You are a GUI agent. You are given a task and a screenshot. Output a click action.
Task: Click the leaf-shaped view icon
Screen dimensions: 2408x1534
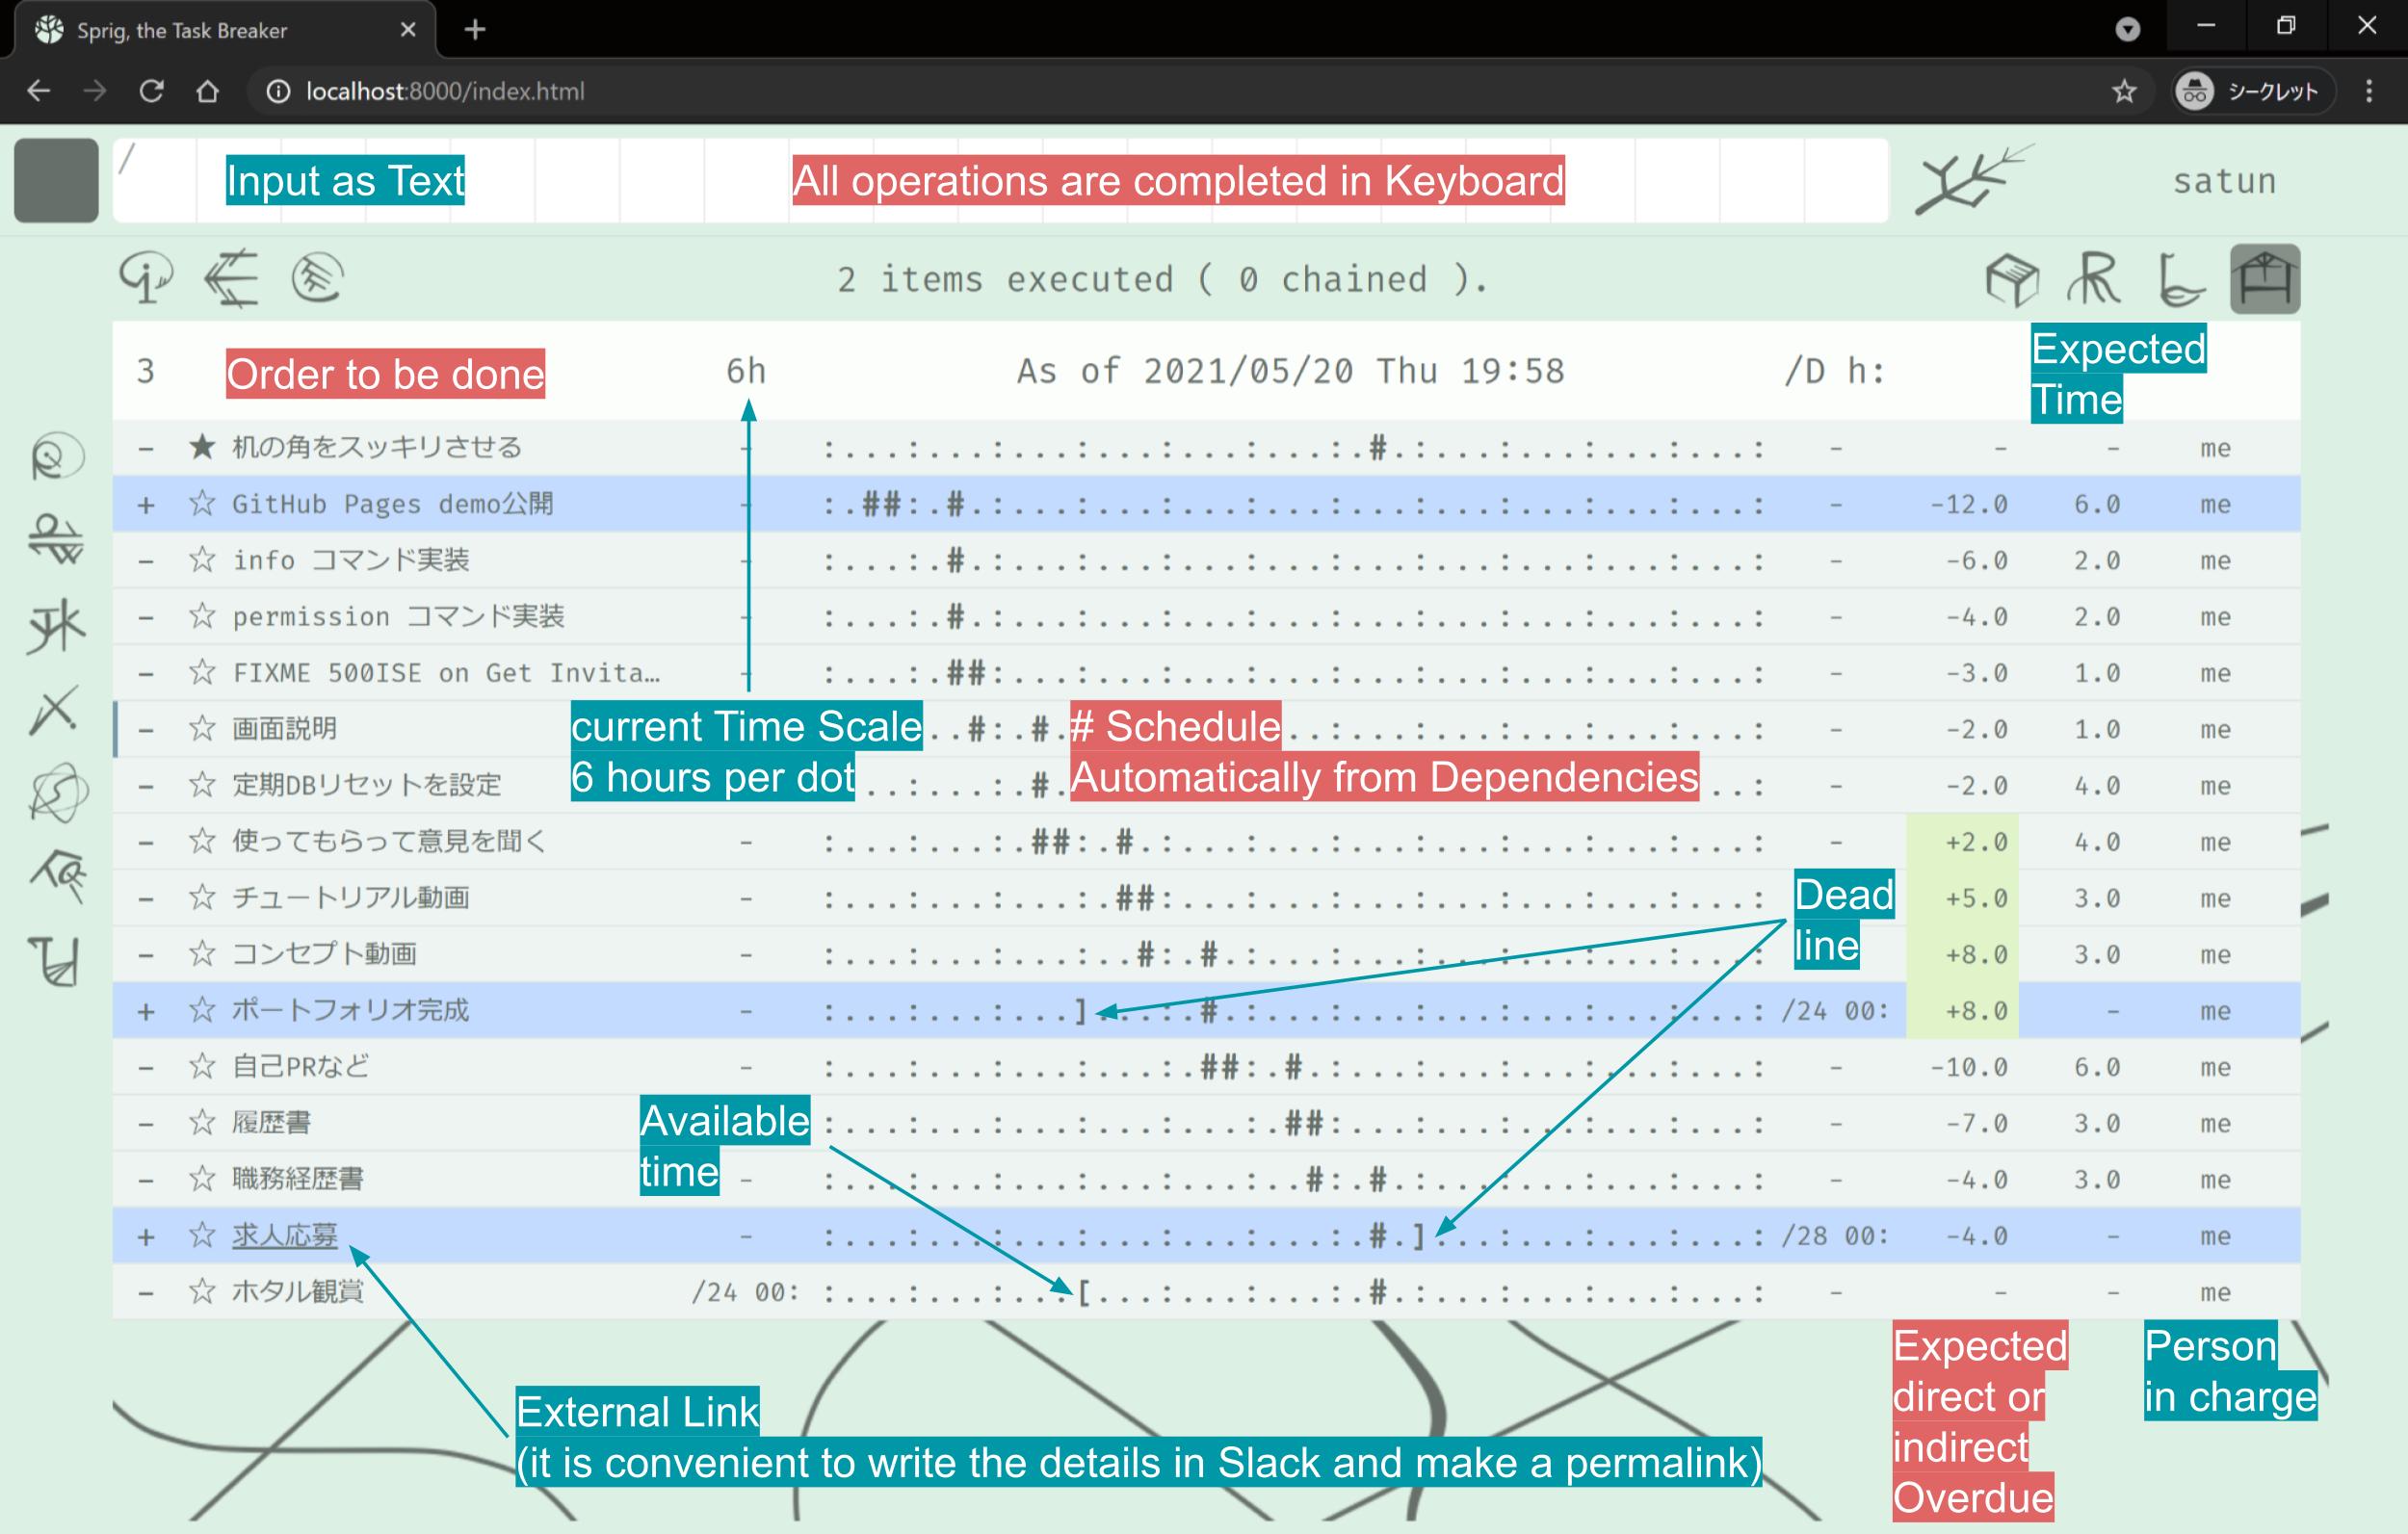[x=2180, y=281]
